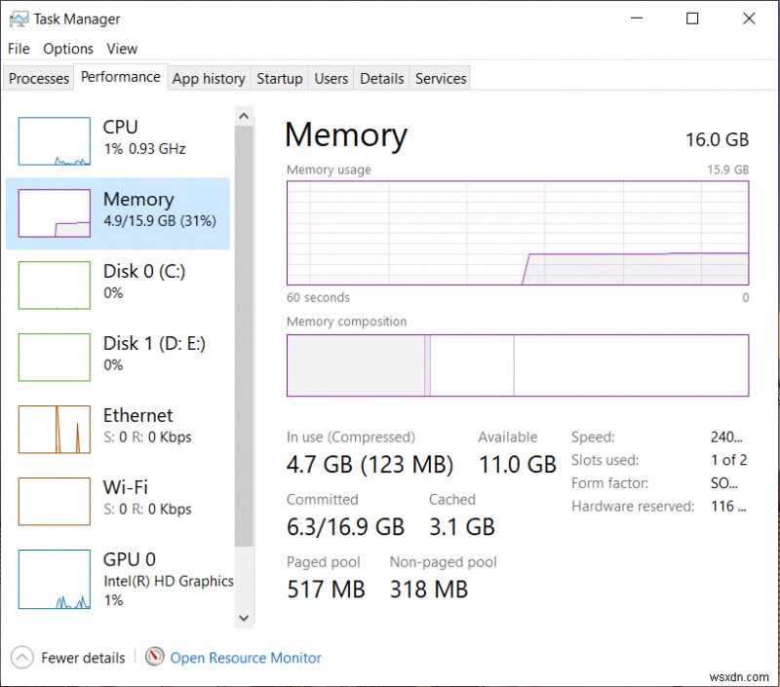Select the Memory graph thumbnail in sidebar

coord(55,213)
